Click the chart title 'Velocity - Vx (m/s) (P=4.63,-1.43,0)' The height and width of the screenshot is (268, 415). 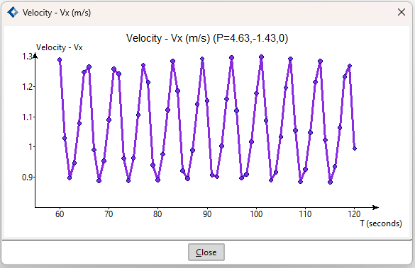[x=207, y=38]
